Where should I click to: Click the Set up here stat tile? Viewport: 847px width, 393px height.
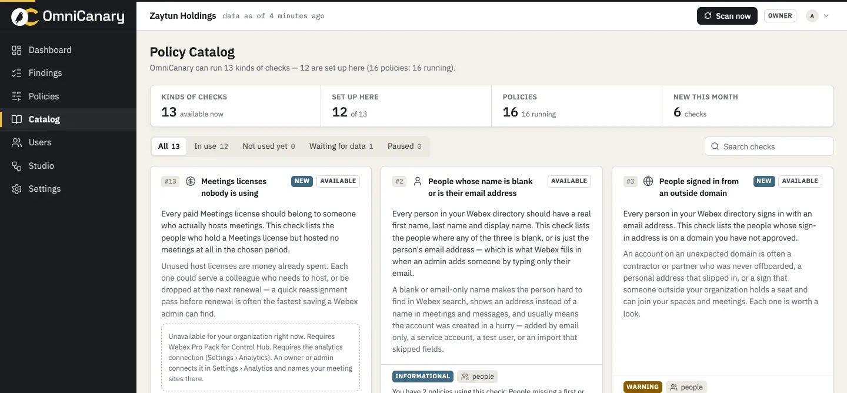406,106
